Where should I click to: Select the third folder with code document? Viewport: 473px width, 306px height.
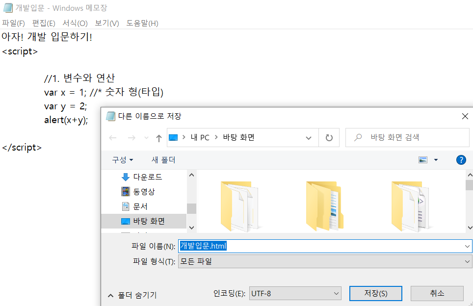(x=411, y=206)
